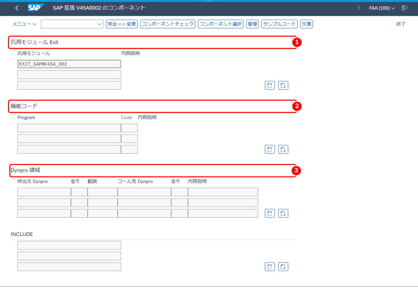Click the コンポーネント選択 button
Viewport: 418px width, 300px height.
221,24
